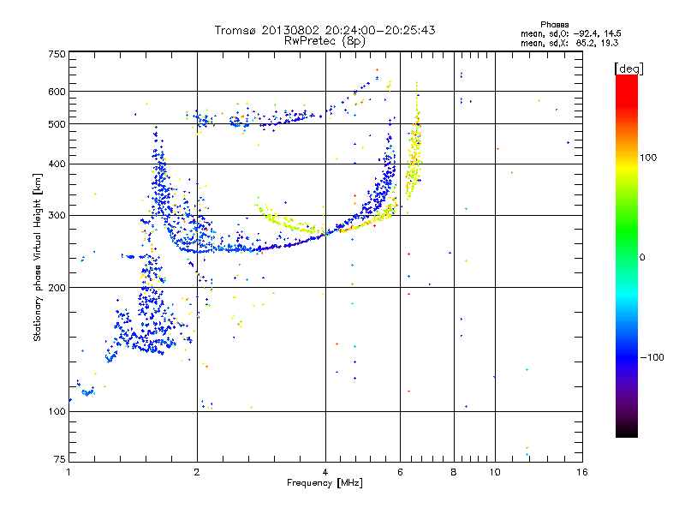This screenshot has width=685, height=514.
Task: Click the x-axis label "Frequency [MHz]"
Action: [x=325, y=483]
